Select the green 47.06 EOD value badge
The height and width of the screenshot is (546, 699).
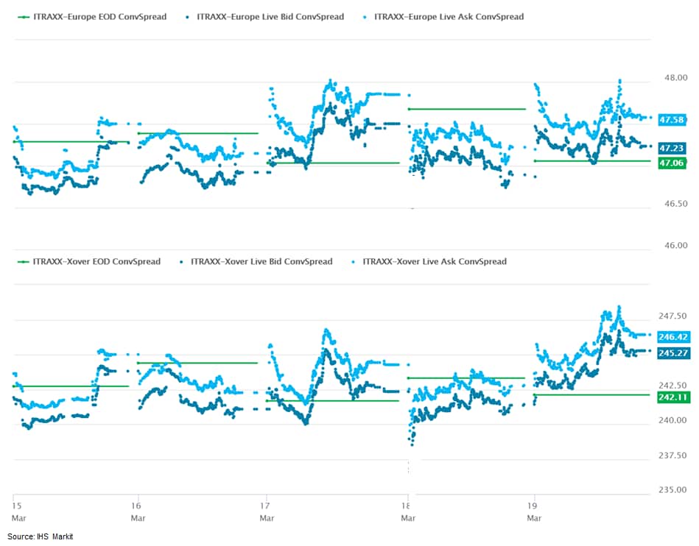coord(672,163)
